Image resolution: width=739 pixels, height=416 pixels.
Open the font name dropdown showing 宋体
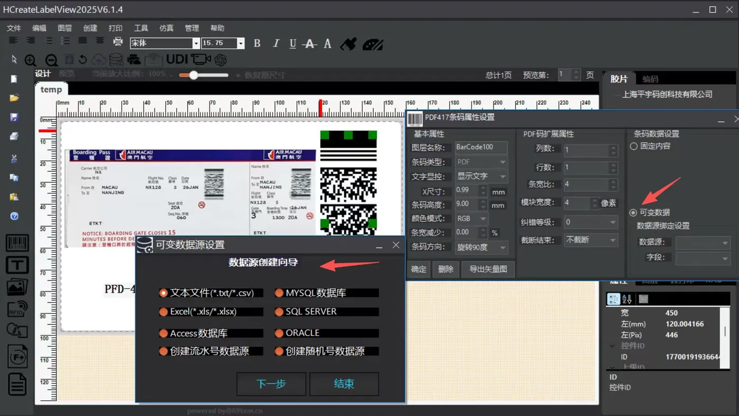[x=196, y=43]
